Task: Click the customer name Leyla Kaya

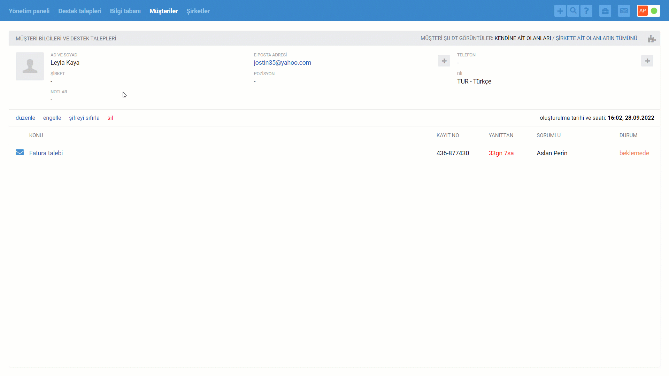Action: tap(65, 63)
